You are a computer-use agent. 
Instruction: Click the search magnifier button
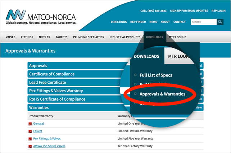click(220, 22)
